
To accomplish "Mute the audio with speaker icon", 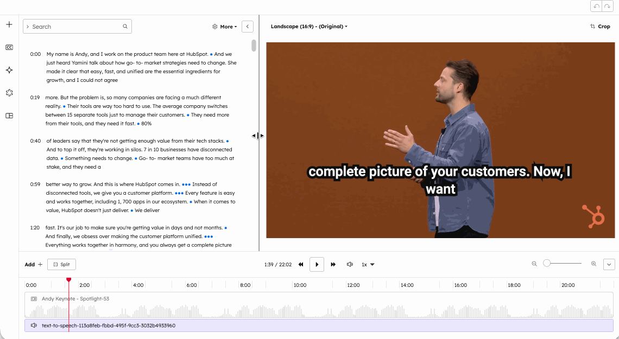I will click(350, 264).
